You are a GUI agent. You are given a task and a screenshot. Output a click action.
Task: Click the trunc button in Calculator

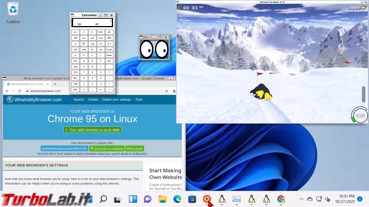109,49
